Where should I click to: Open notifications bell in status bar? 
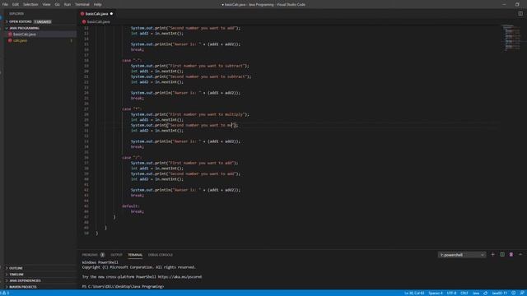[522, 293]
